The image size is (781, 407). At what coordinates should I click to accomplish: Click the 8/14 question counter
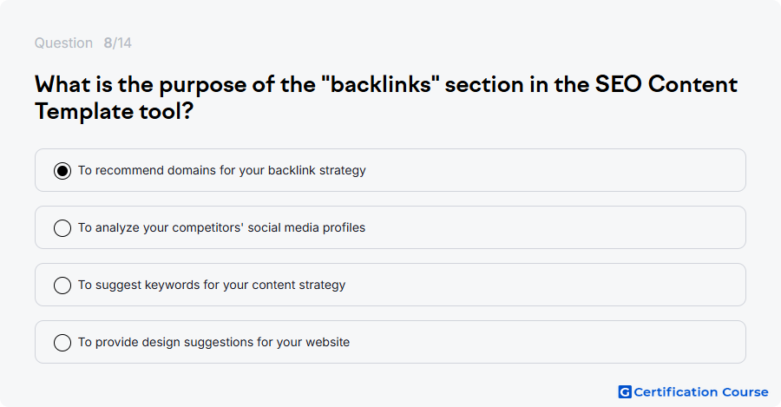click(117, 43)
